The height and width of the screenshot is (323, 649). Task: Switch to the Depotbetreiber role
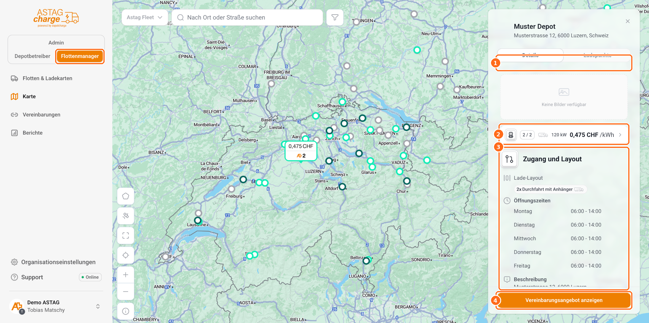pyautogui.click(x=32, y=56)
